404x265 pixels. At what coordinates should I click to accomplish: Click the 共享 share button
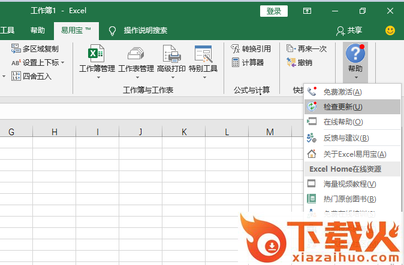(x=349, y=31)
